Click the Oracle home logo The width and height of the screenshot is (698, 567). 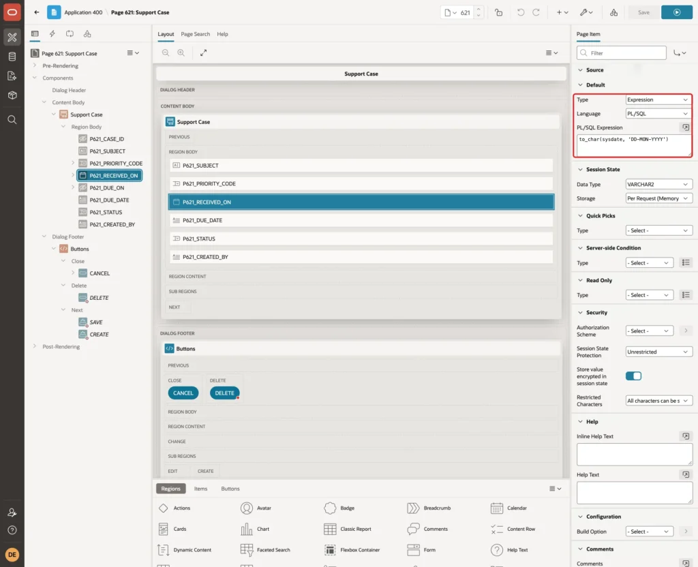click(x=12, y=12)
